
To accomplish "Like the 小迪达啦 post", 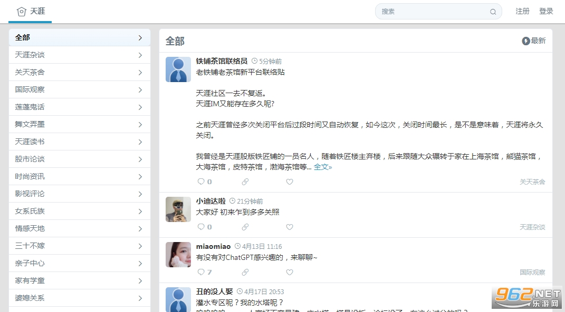I will [289, 227].
